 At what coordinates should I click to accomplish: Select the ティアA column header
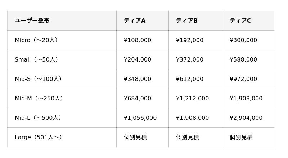pos(135,21)
